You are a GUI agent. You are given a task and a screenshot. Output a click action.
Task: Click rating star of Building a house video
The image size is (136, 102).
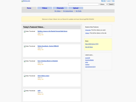point(43,35)
